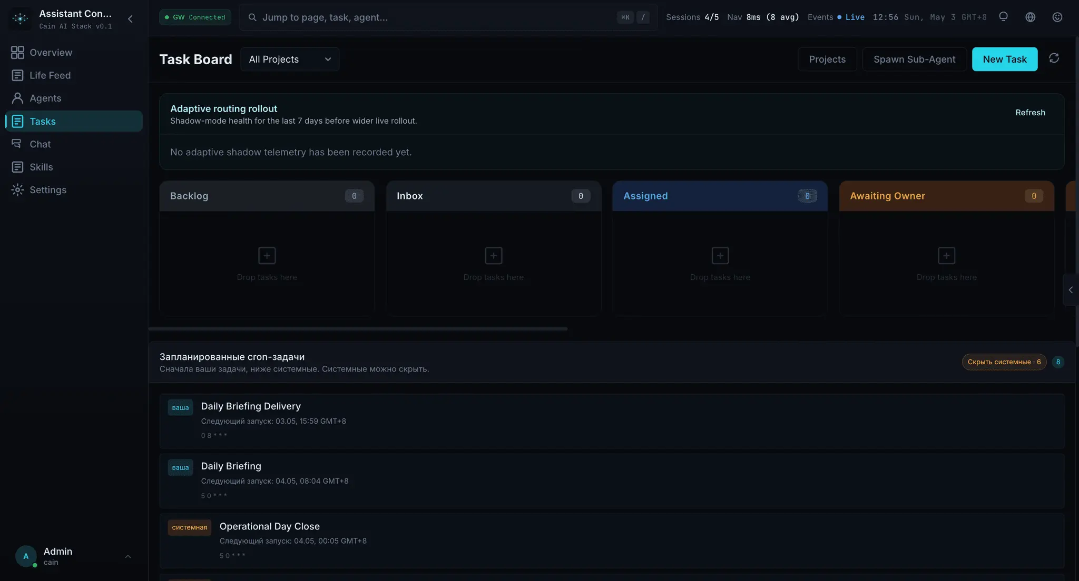Open Settings from the sidebar
The height and width of the screenshot is (581, 1079).
tap(74, 190)
